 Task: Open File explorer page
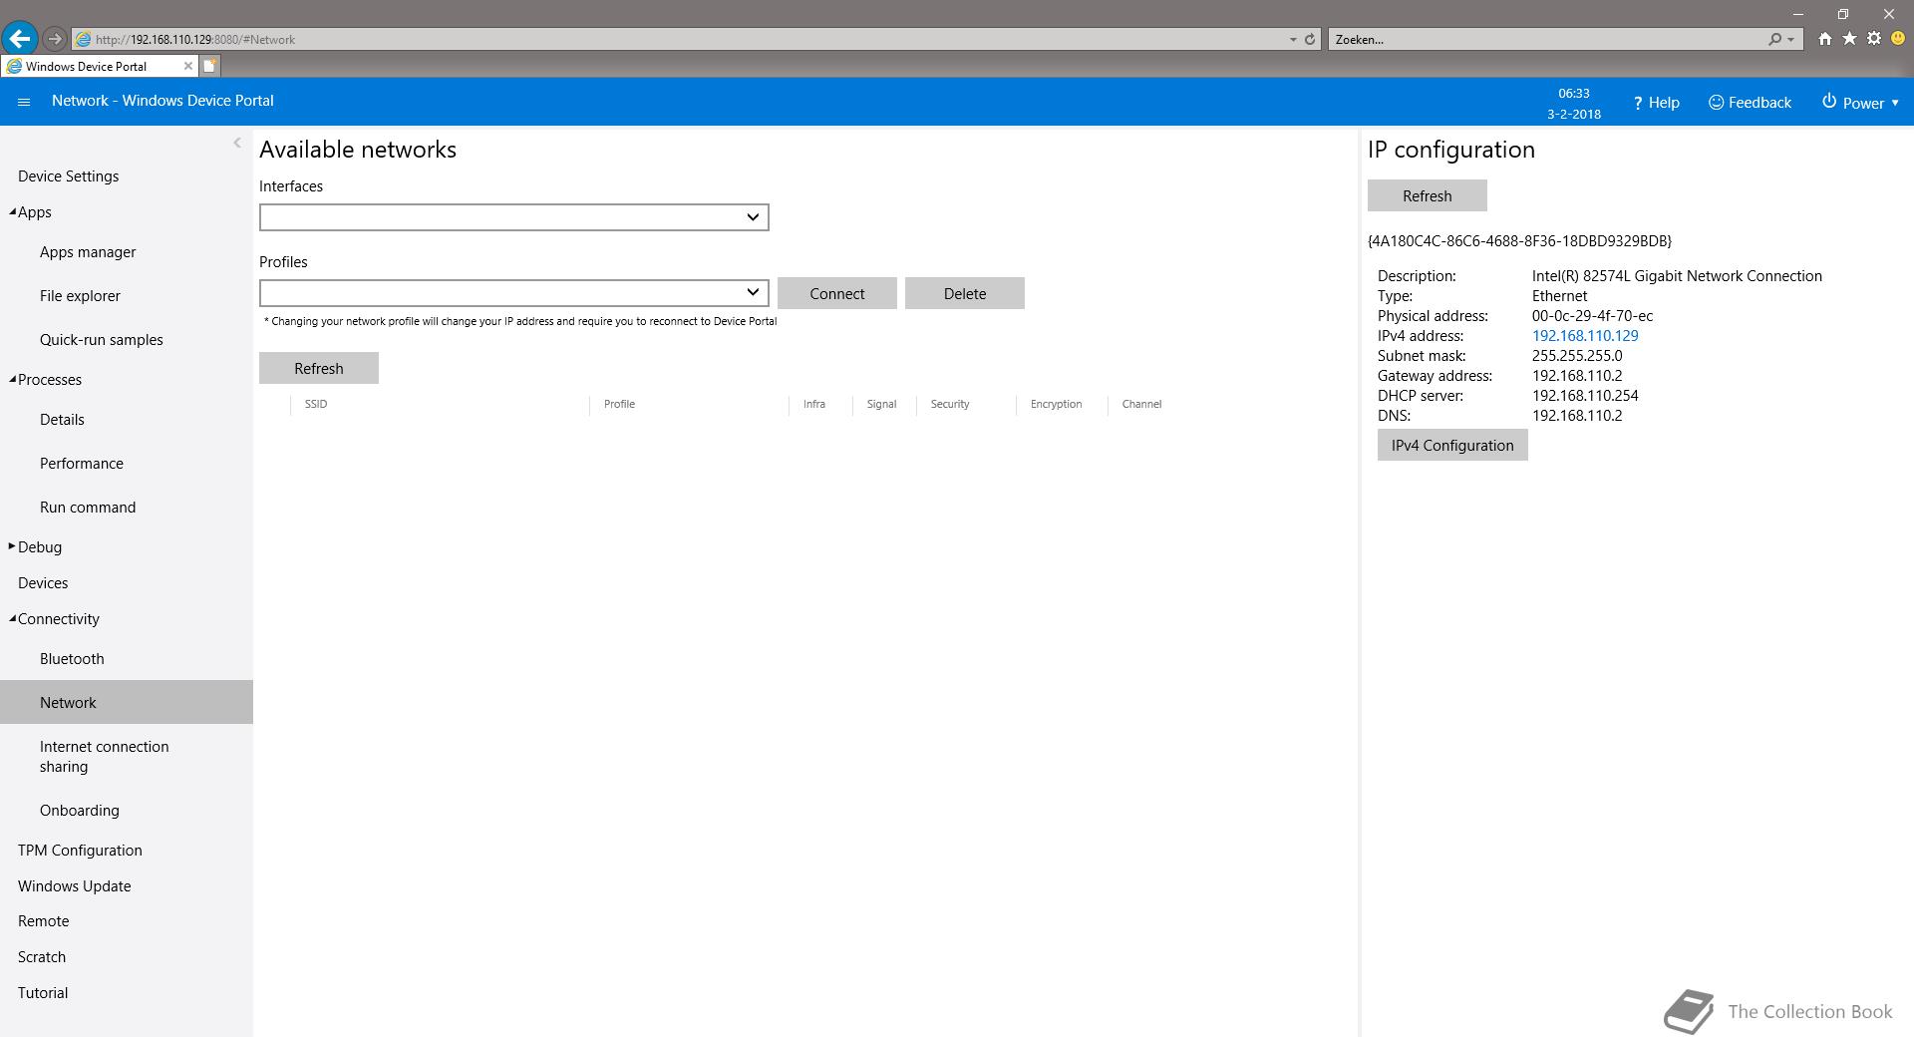pos(80,296)
